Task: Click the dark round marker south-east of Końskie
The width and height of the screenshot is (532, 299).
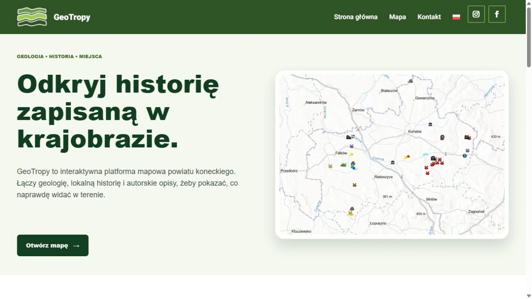Action: pyautogui.click(x=442, y=137)
